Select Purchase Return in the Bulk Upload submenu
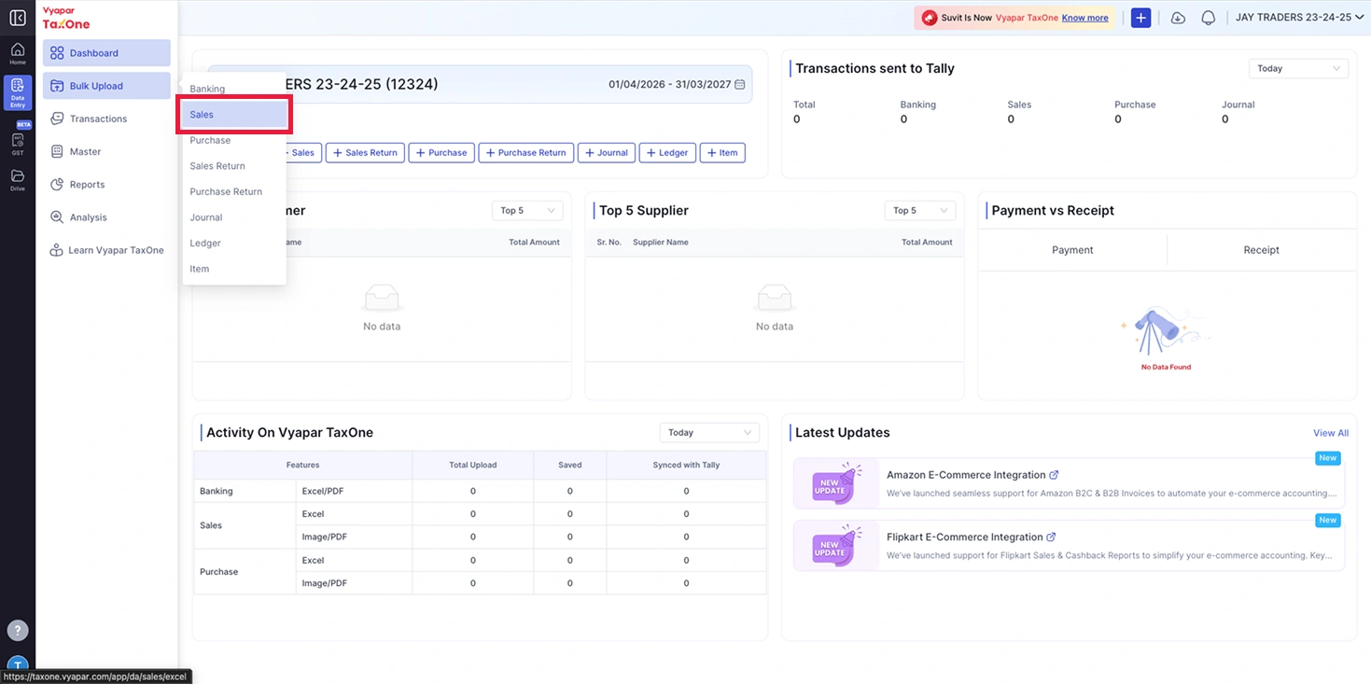The image size is (1371, 684). click(x=234, y=191)
